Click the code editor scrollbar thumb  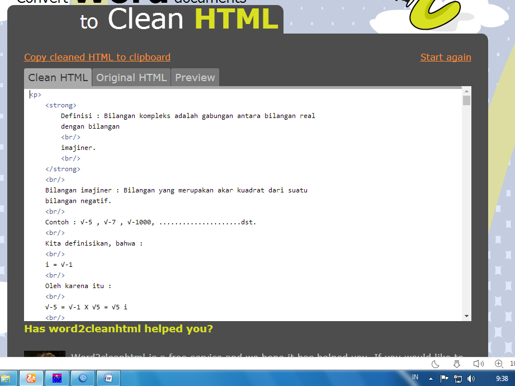coord(466,100)
